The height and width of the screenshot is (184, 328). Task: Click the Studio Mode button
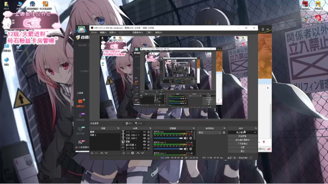click(x=242, y=144)
